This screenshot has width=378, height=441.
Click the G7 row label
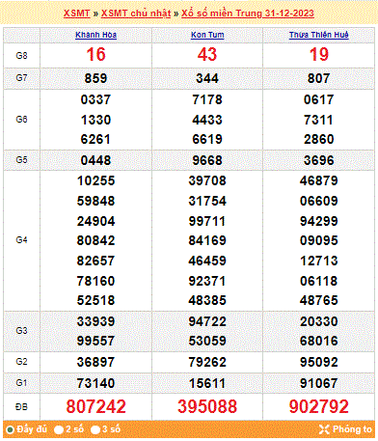pyautogui.click(x=21, y=78)
